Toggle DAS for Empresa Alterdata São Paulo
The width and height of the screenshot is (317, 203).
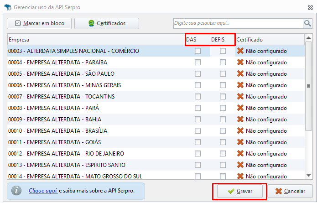tap(197, 73)
